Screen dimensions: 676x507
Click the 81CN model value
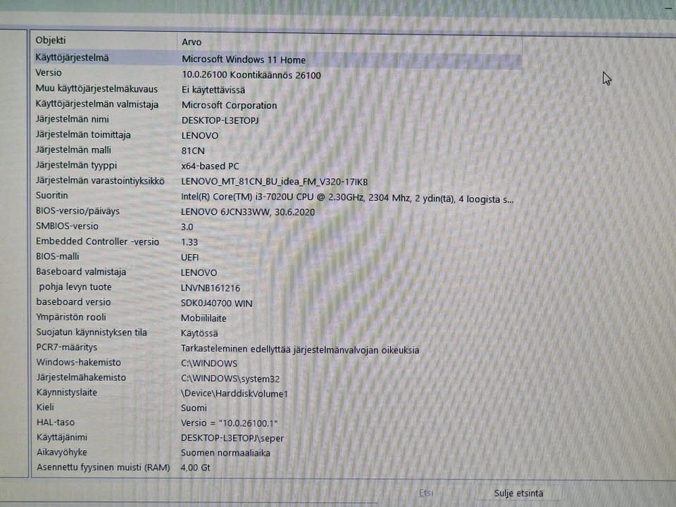(193, 151)
